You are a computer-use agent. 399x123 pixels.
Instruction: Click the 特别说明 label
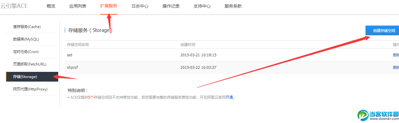(x=78, y=90)
